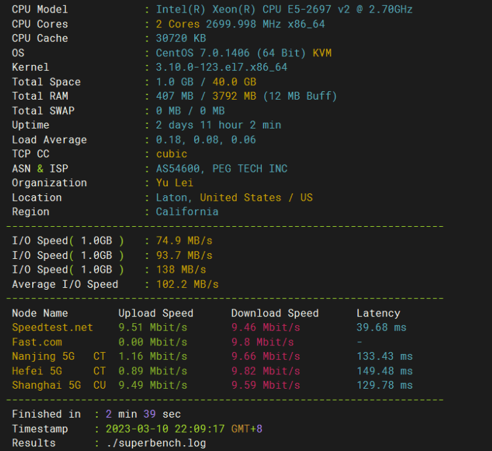
Task: Click the 3792 MB RAM value
Action: coord(234,96)
